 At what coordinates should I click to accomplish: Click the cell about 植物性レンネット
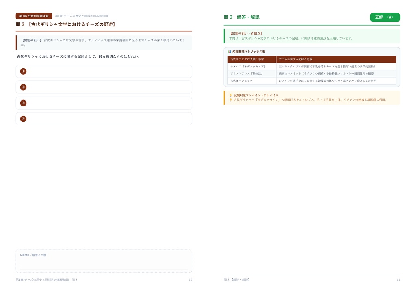pyautogui.click(x=336, y=73)
